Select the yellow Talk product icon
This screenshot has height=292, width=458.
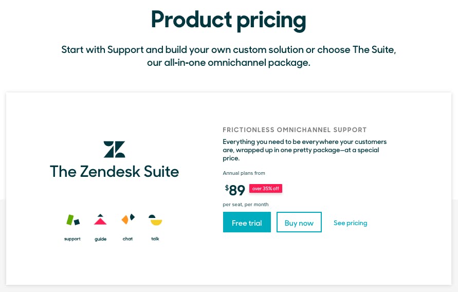pos(155,220)
